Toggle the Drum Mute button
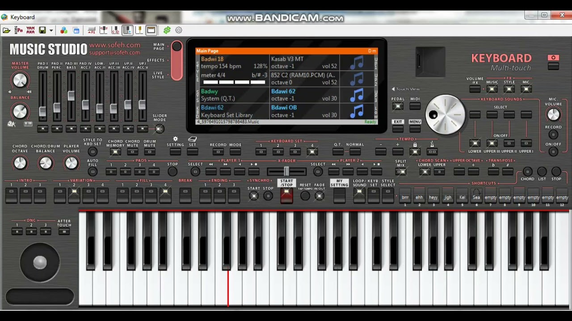The width and height of the screenshot is (572, 321). pos(150,152)
